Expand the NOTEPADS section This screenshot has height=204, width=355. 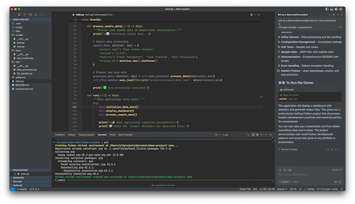click(x=31, y=178)
